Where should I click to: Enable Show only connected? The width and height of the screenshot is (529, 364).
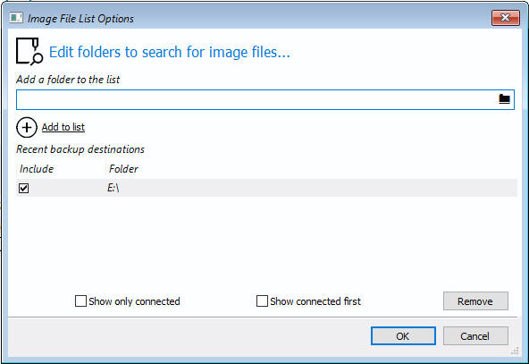pos(80,301)
